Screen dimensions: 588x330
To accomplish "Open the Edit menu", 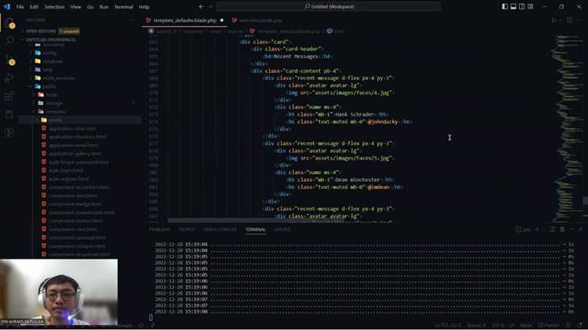I will [x=34, y=7].
